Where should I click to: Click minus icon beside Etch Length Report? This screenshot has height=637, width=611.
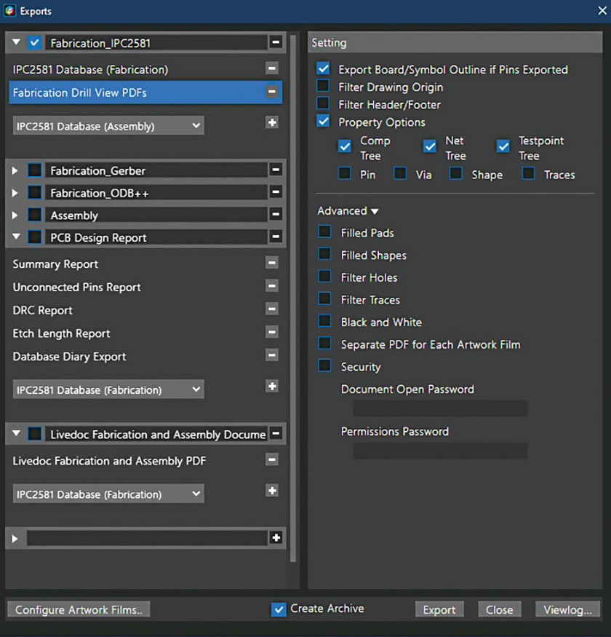271,332
